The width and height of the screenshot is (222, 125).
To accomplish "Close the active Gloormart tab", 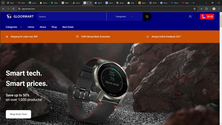I will 90,3.
